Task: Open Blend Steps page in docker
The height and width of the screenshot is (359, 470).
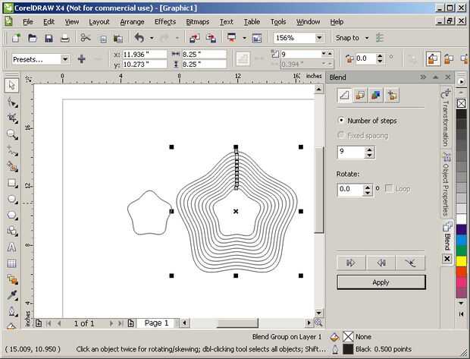Action: coord(344,96)
